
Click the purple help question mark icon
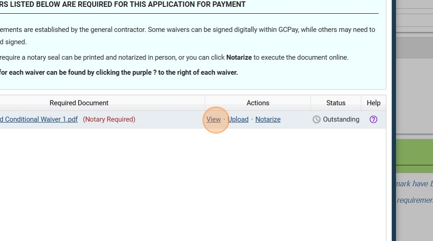(373, 120)
